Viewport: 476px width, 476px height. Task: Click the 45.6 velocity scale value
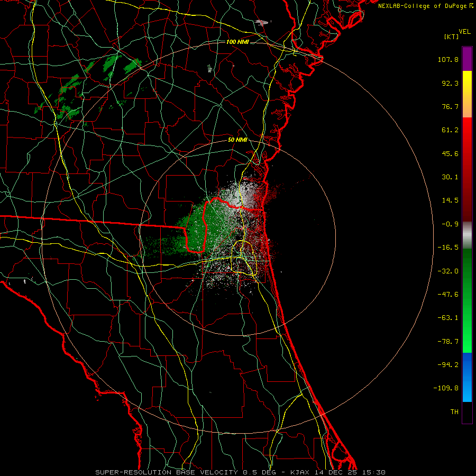tap(450, 153)
